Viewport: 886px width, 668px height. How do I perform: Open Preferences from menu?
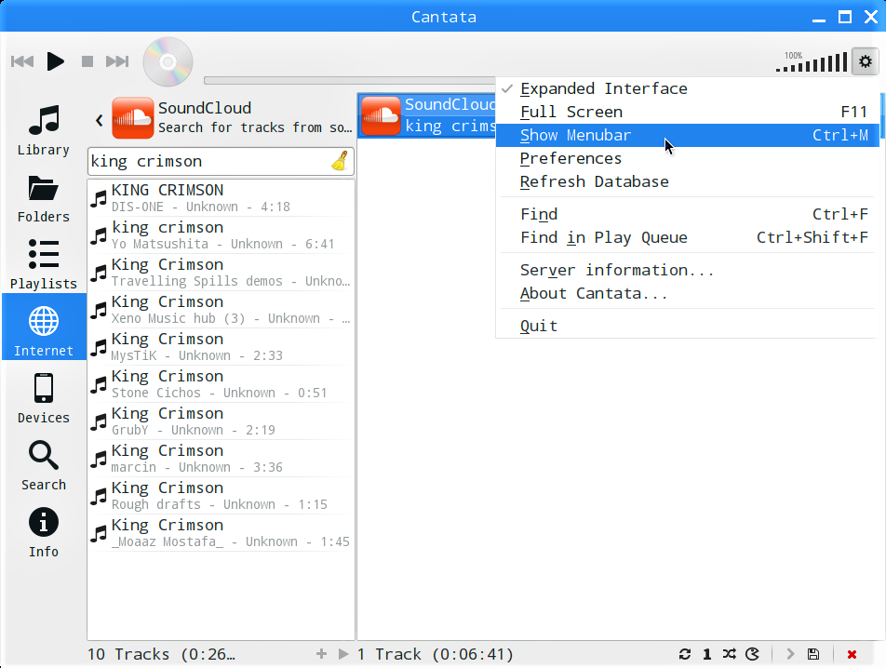click(687, 158)
